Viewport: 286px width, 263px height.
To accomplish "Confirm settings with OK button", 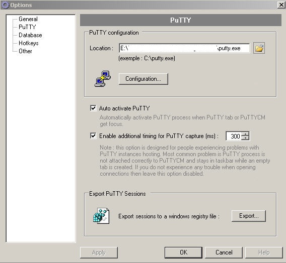I will 183,252.
